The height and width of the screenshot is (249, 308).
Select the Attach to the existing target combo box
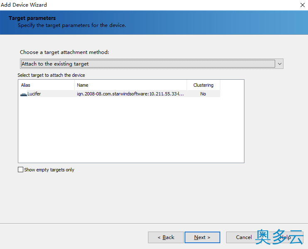click(x=151, y=64)
